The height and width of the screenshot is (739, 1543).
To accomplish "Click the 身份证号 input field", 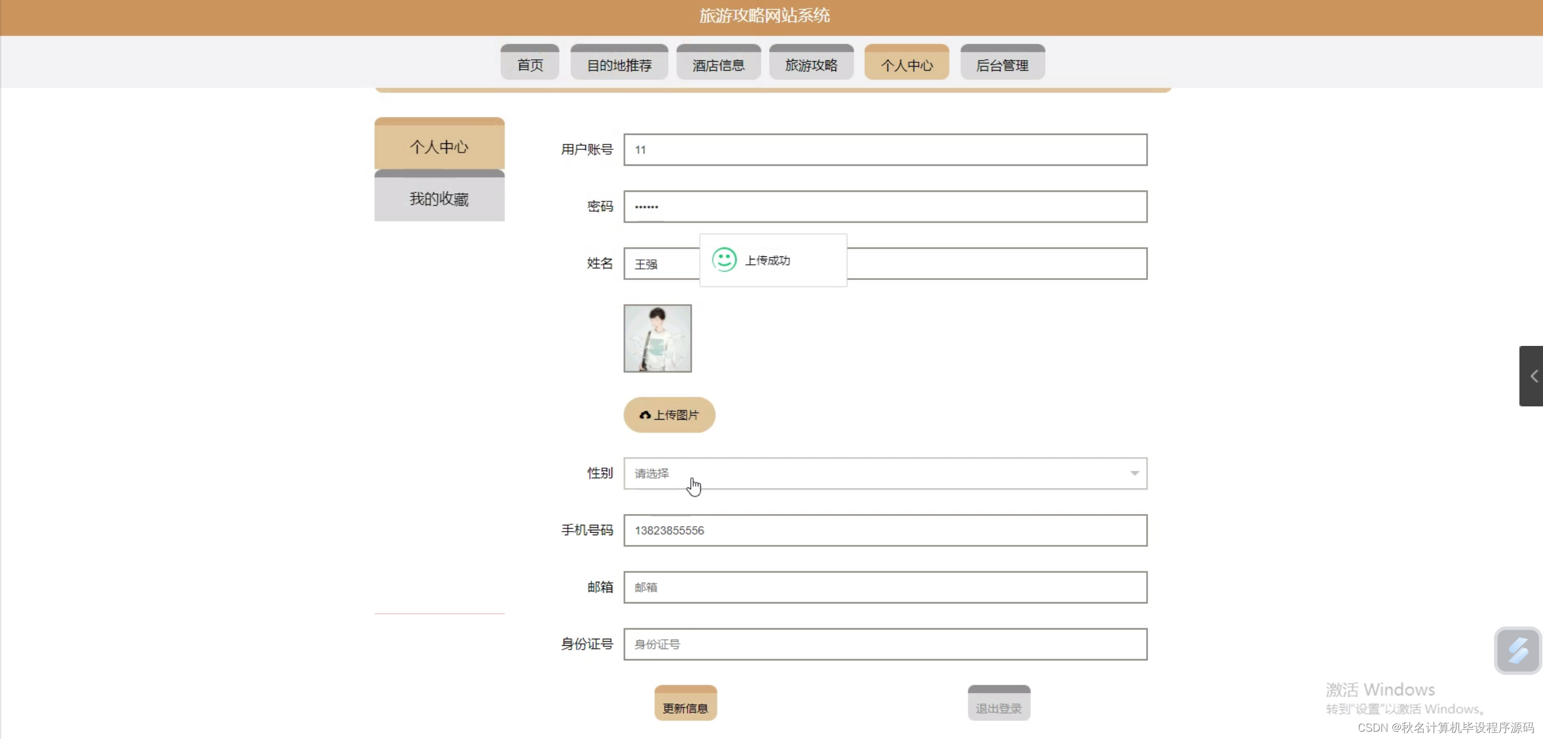I will 883,644.
